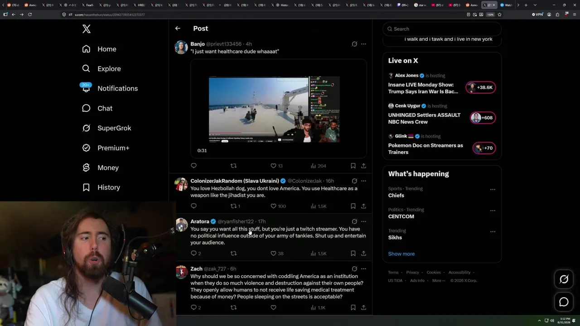580x326 pixels.
Task: Bookmark ColonizerJakRandom's post
Action: click(x=353, y=206)
